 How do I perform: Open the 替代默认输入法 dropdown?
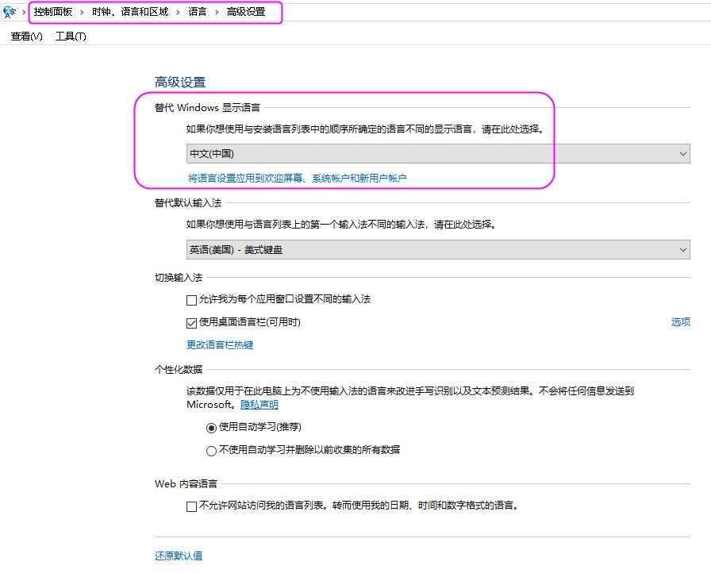tap(684, 250)
